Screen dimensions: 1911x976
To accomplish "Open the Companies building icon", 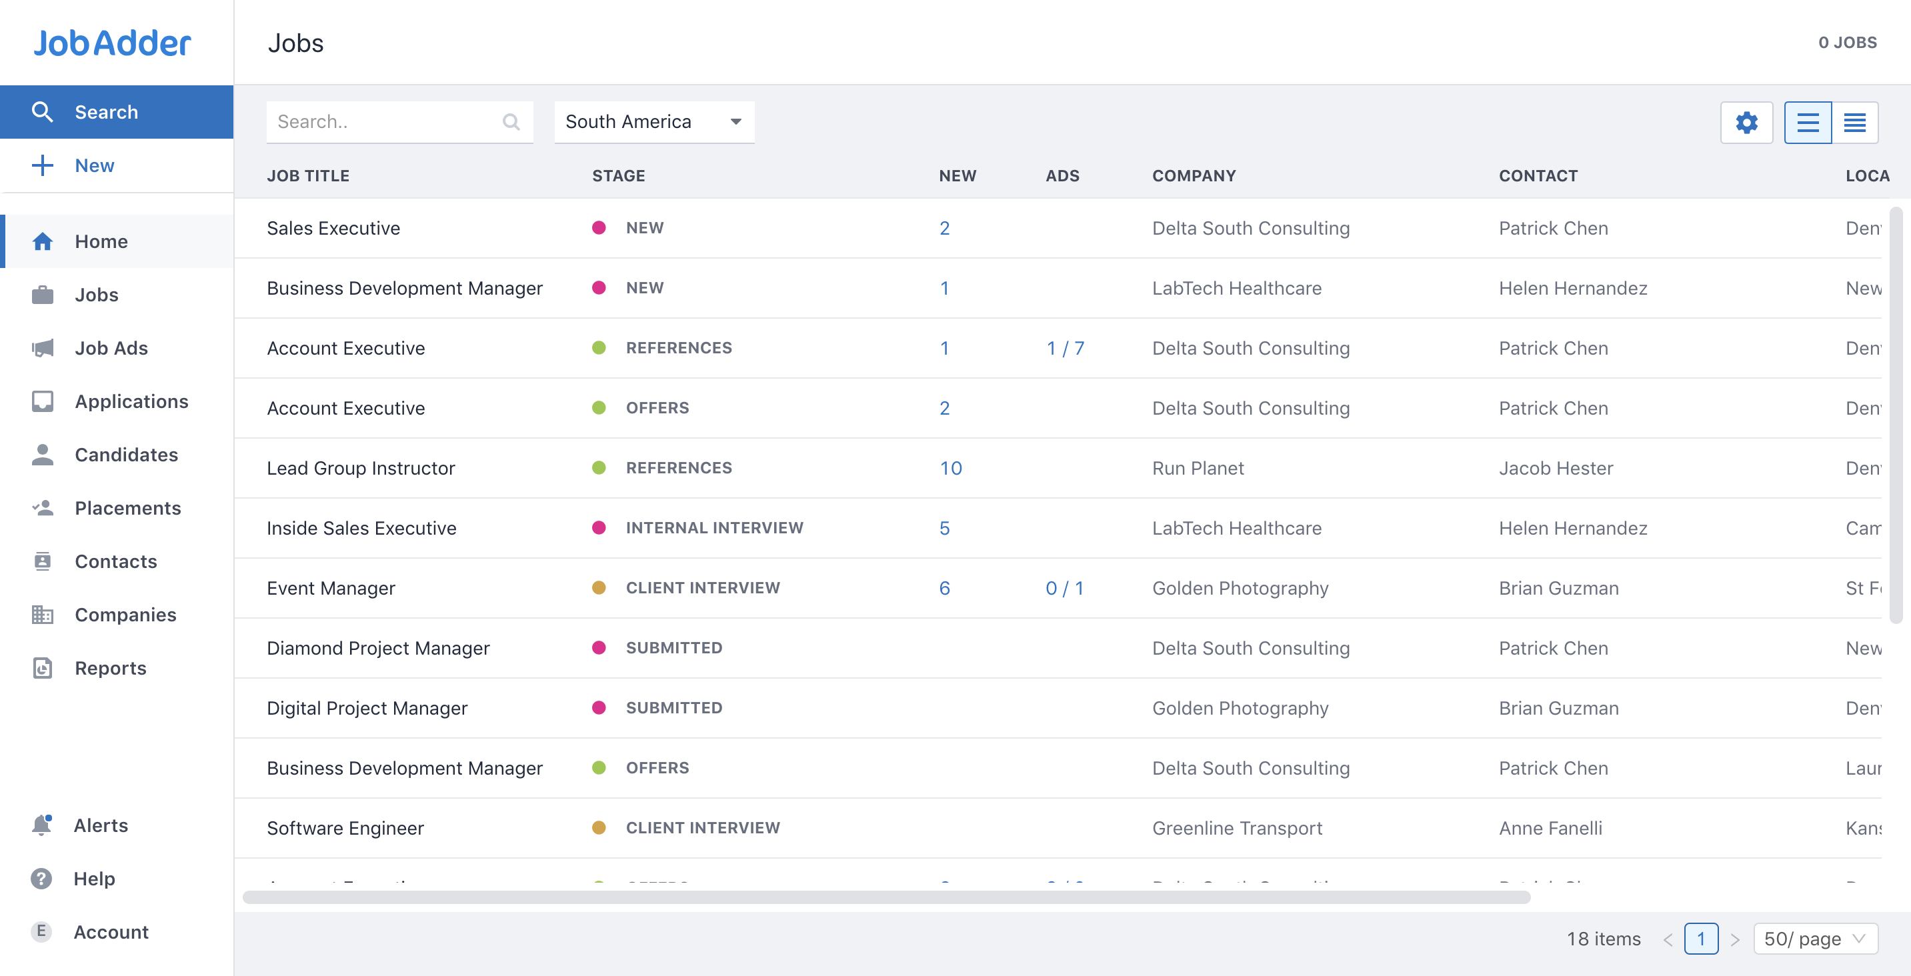I will [42, 615].
